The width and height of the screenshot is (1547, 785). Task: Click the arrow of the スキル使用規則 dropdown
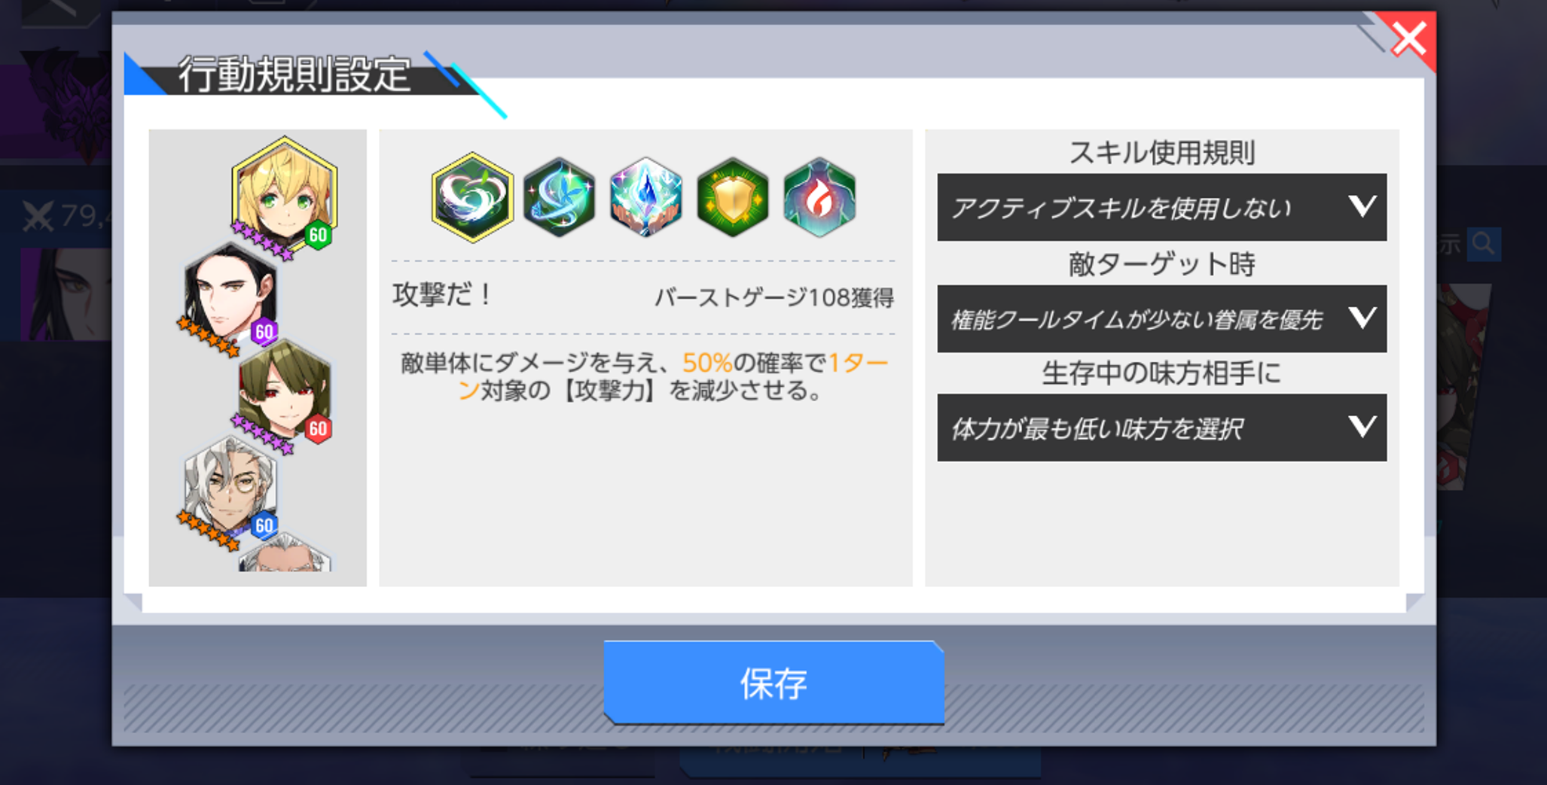1362,206
